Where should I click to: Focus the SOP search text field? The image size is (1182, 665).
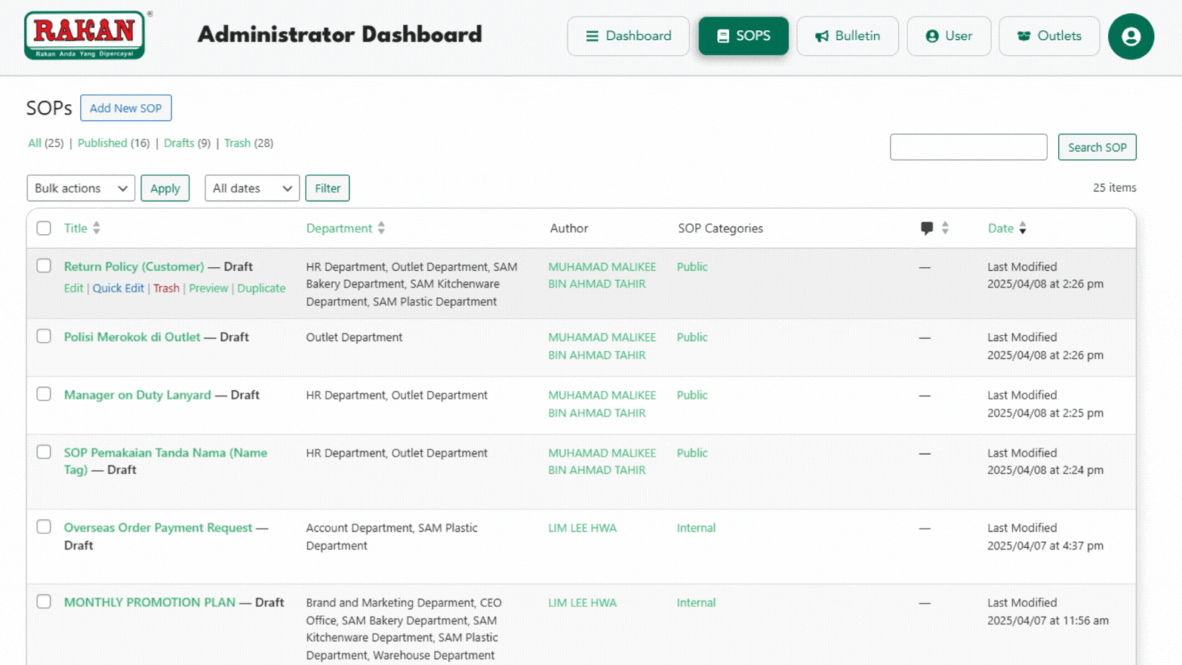tap(968, 147)
